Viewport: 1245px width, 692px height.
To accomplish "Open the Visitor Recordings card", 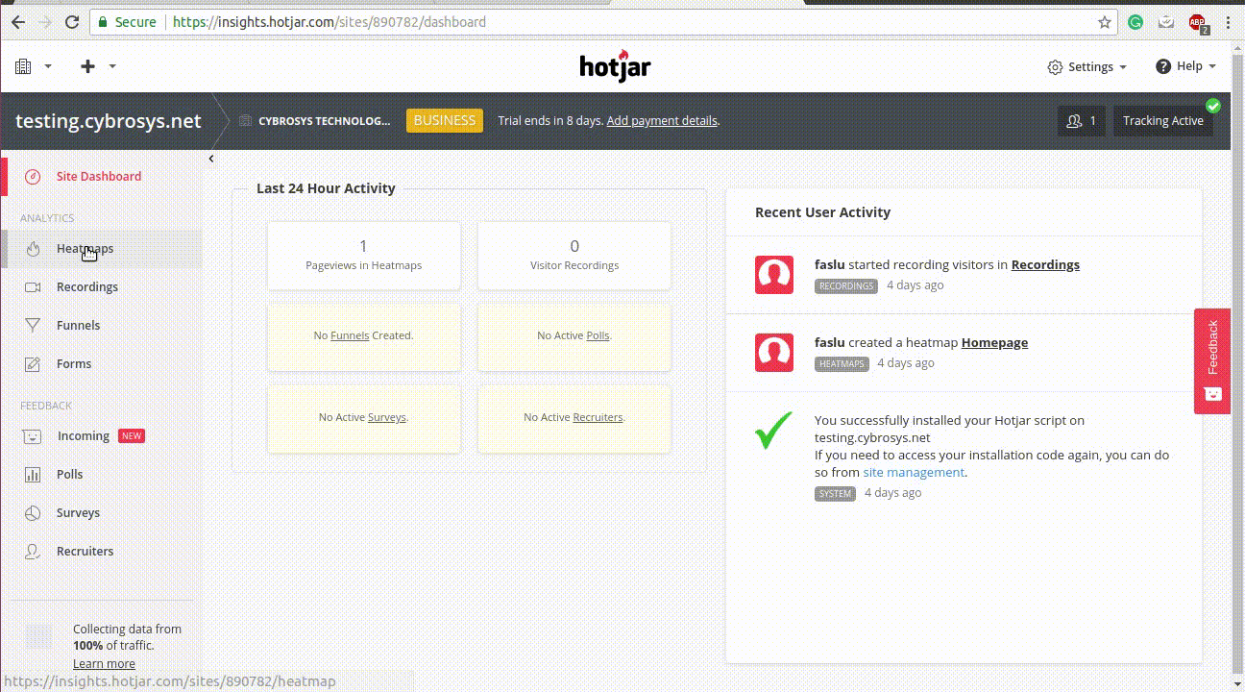I will pos(574,256).
